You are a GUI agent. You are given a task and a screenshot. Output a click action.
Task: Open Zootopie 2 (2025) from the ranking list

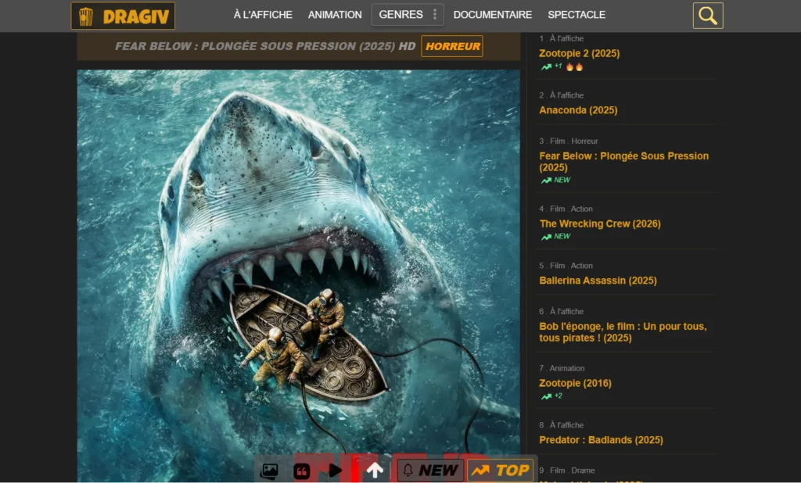[579, 53]
